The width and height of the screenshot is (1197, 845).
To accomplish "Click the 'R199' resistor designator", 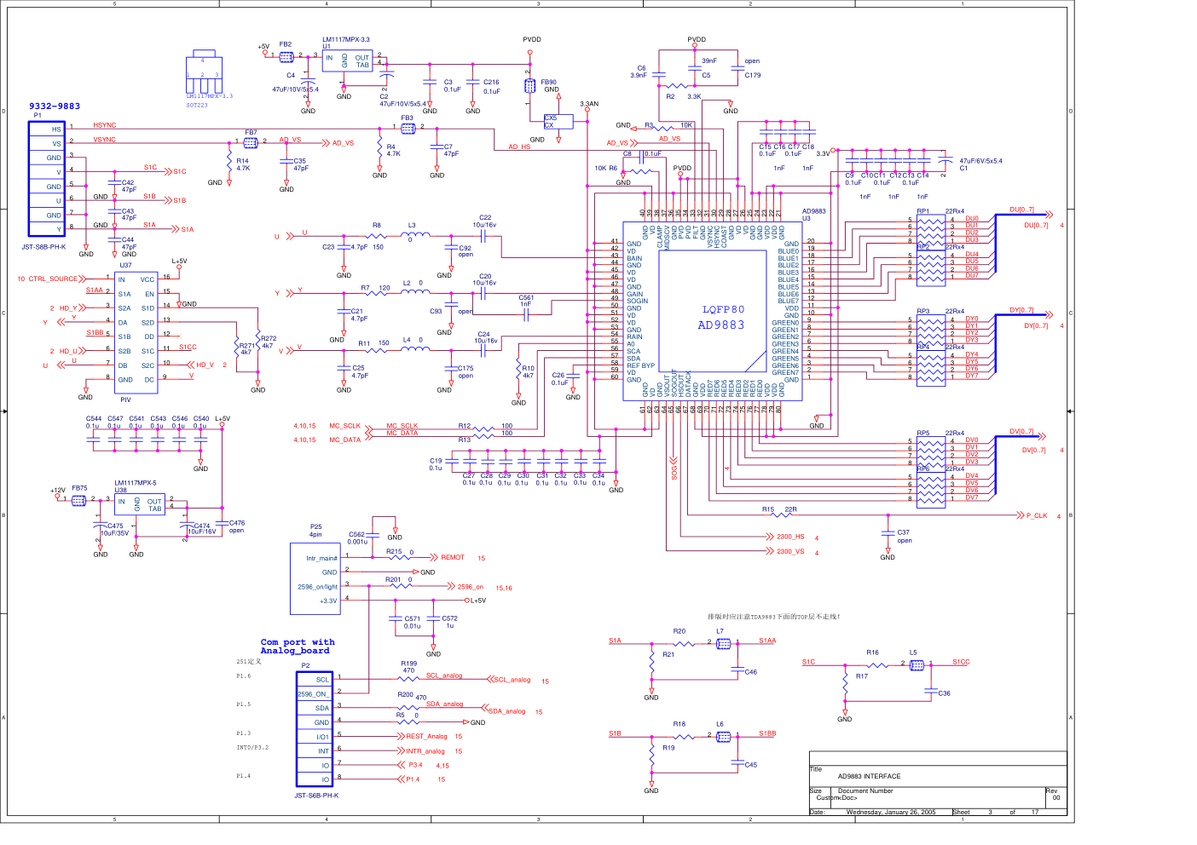I will pyautogui.click(x=409, y=664).
